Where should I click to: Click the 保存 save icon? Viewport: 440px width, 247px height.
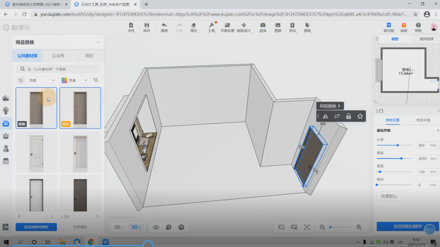click(147, 27)
